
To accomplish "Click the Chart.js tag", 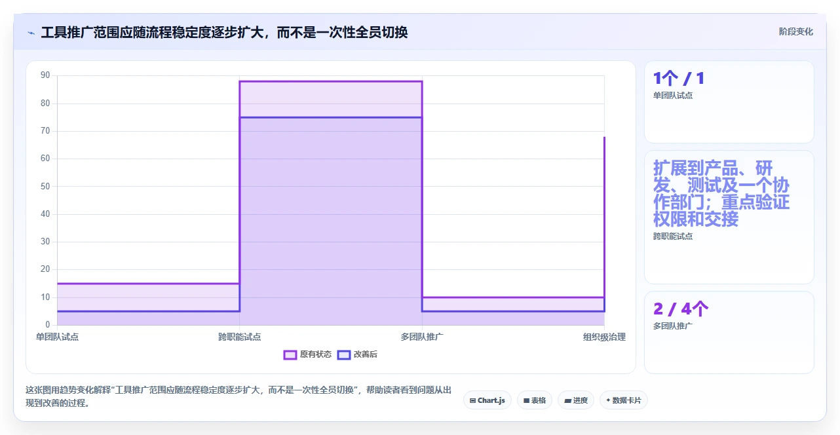I will 487,400.
